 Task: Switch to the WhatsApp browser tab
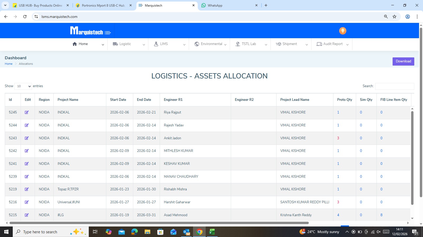[229, 5]
